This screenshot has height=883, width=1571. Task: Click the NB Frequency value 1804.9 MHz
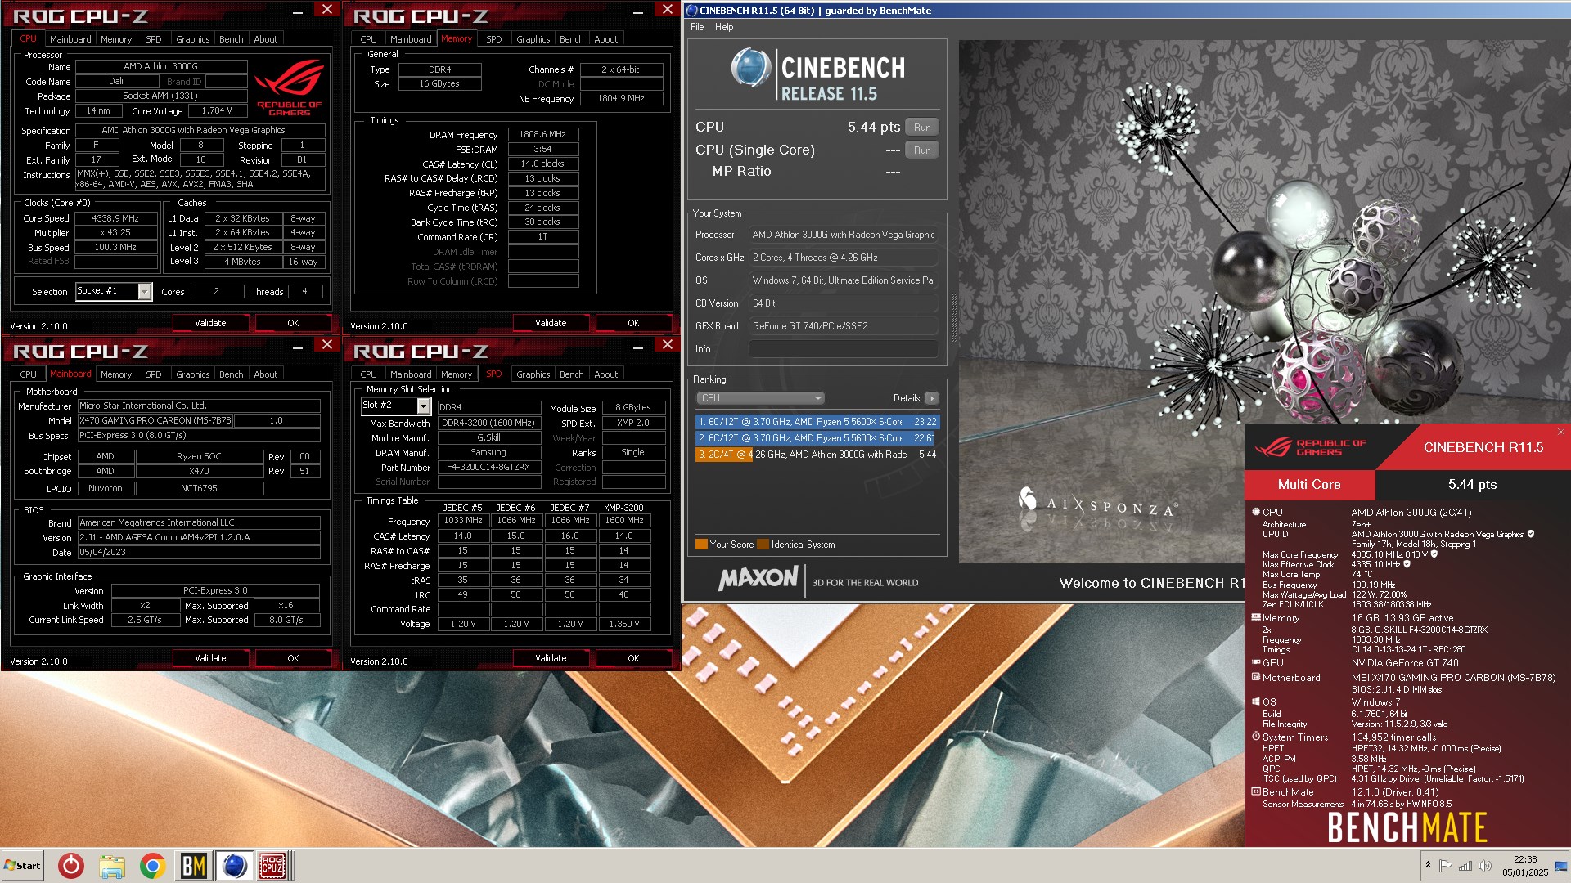[x=621, y=99]
